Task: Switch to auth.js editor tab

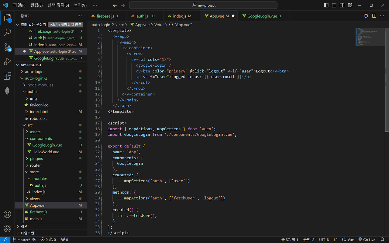Action: 145,16
